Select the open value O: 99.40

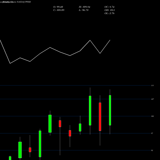coord(58,7)
